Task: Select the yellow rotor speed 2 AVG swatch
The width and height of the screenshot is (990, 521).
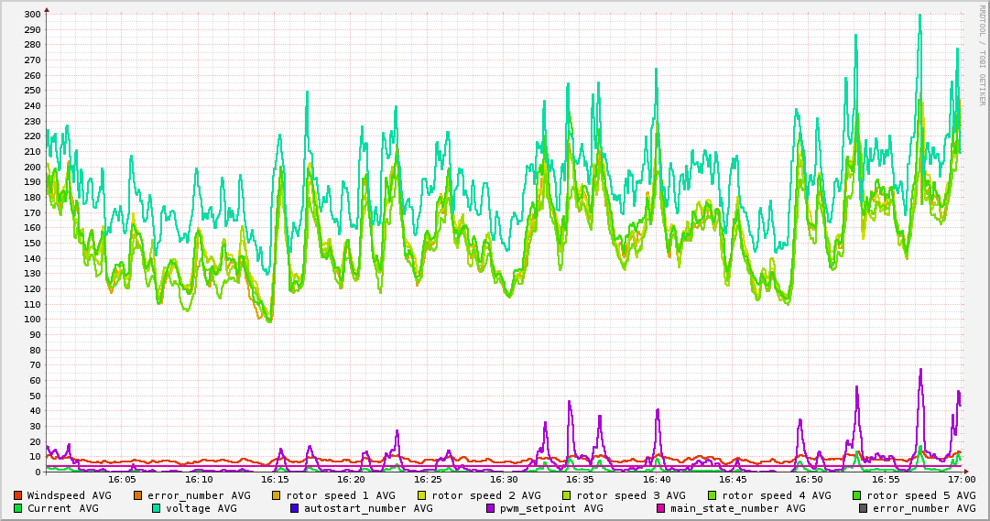Action: click(x=421, y=495)
